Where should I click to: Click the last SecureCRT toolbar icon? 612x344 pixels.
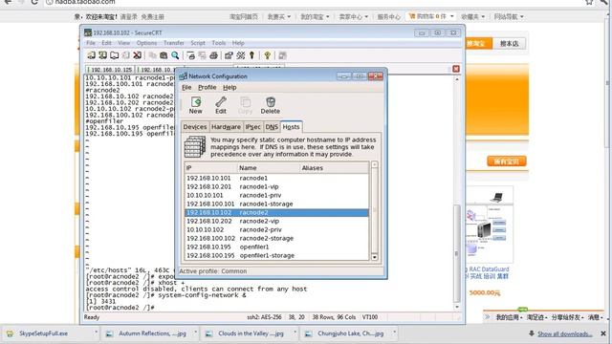tap(283, 55)
